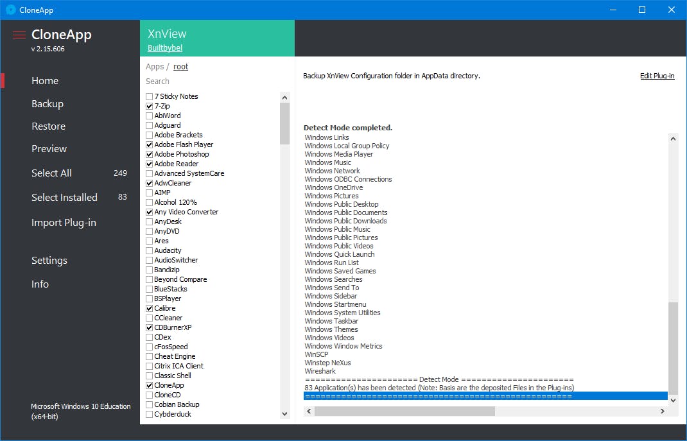This screenshot has height=441, width=687.
Task: Check Advanced SystemCare
Action: (150, 173)
